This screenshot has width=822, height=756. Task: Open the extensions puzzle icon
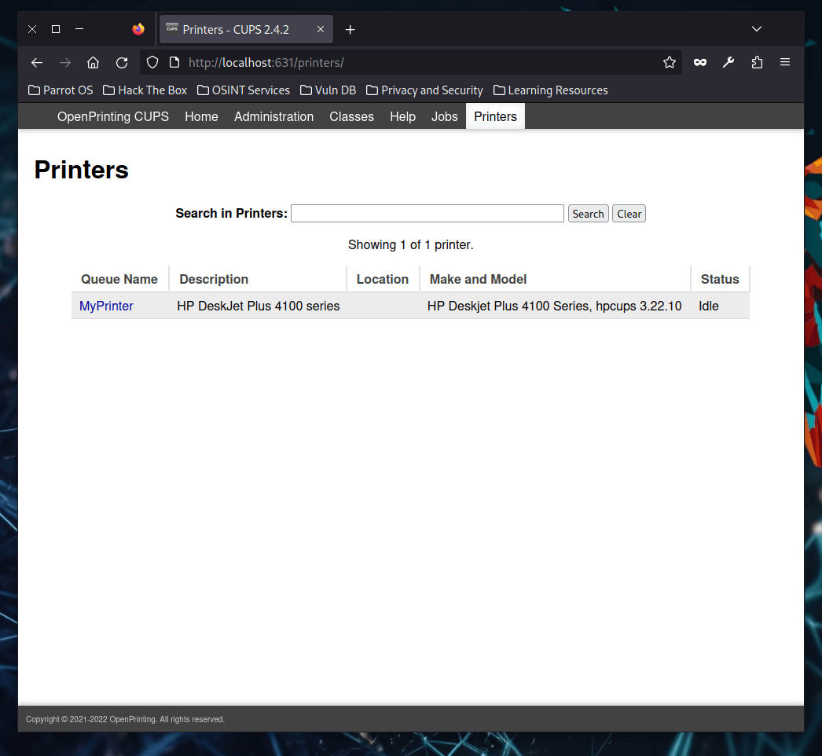click(x=757, y=62)
